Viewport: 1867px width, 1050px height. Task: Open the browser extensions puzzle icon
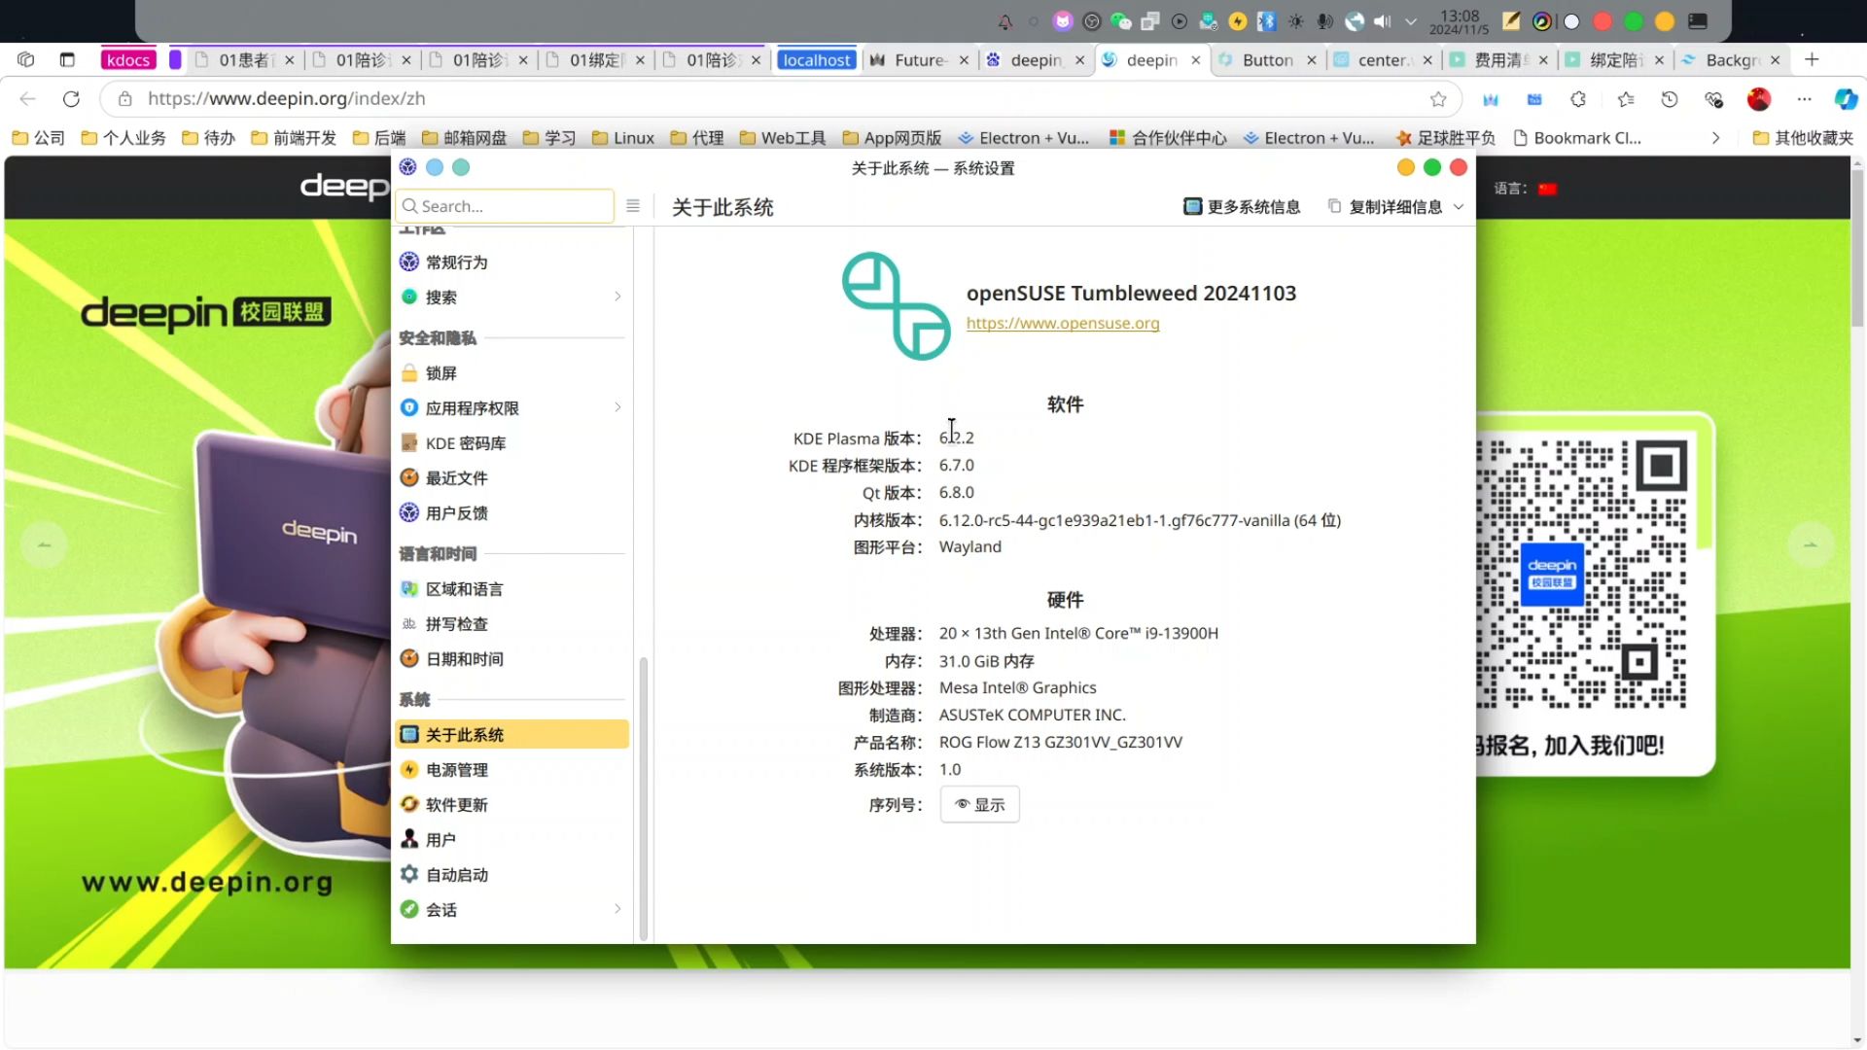point(1578,99)
